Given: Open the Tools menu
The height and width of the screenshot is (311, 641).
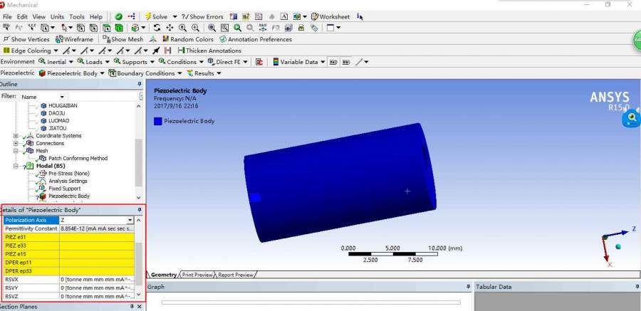Looking at the screenshot, I should 77,17.
